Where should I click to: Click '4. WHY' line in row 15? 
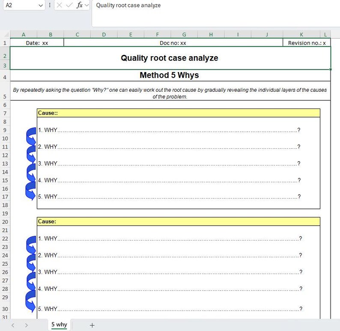point(169,180)
